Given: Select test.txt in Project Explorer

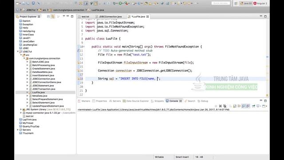Looking at the screenshot, I should (x=30, y=116).
